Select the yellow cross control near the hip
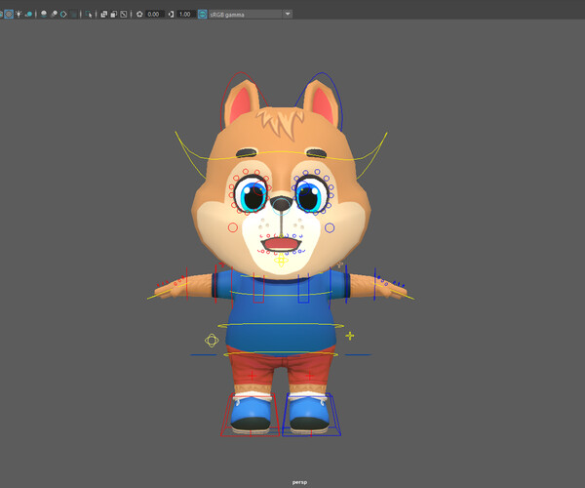The width and height of the screenshot is (585, 488). click(x=350, y=336)
